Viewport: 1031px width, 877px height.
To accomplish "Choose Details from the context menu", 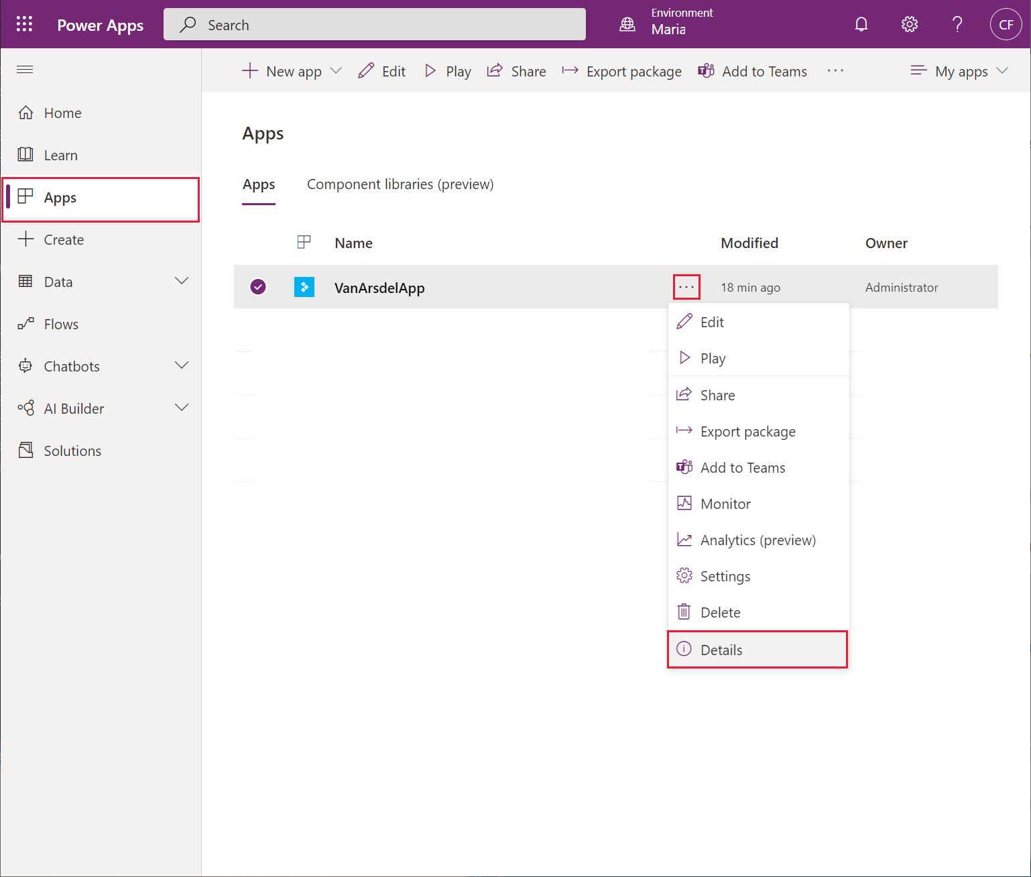I will (x=757, y=650).
